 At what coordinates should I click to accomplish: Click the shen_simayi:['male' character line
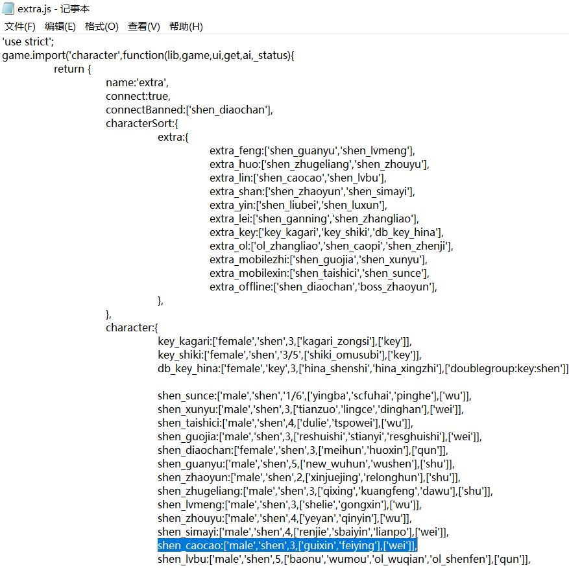[x=304, y=532]
